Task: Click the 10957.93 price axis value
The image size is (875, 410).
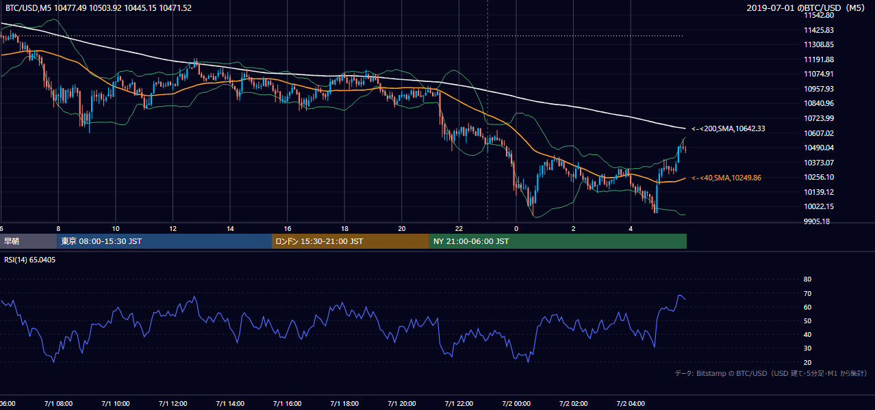Action: (x=819, y=89)
